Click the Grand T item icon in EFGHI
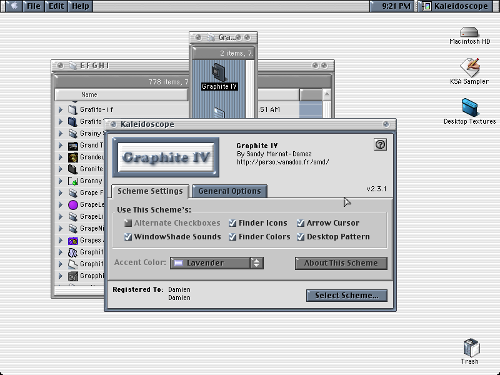 tap(72, 146)
